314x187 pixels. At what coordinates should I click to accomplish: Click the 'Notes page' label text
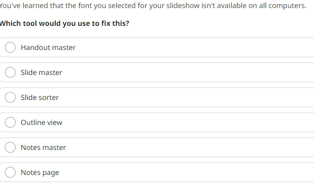coord(40,173)
